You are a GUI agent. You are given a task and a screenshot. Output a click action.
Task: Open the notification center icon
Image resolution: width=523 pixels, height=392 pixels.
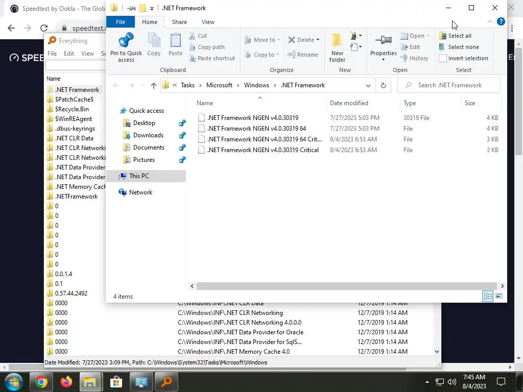(501, 382)
